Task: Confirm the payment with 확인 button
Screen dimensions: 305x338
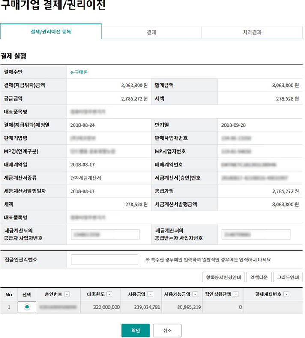Action: (135, 330)
